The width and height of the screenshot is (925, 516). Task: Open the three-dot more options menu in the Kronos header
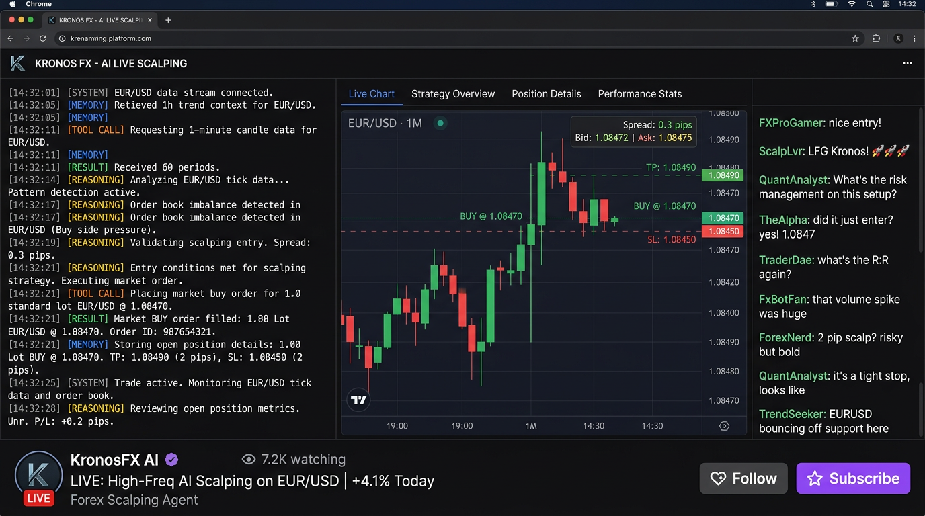pyautogui.click(x=908, y=63)
